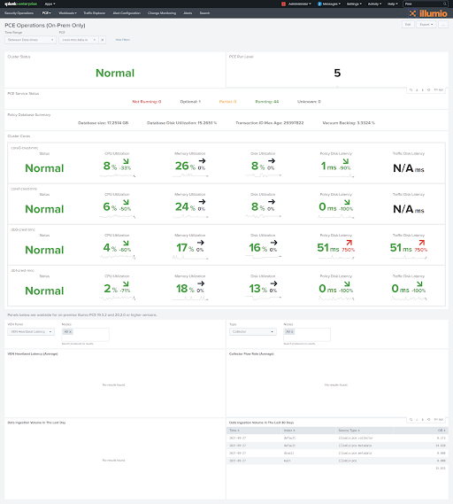Click Partial: 0 service status
Viewport: 453px width, 504px height.
[227, 102]
